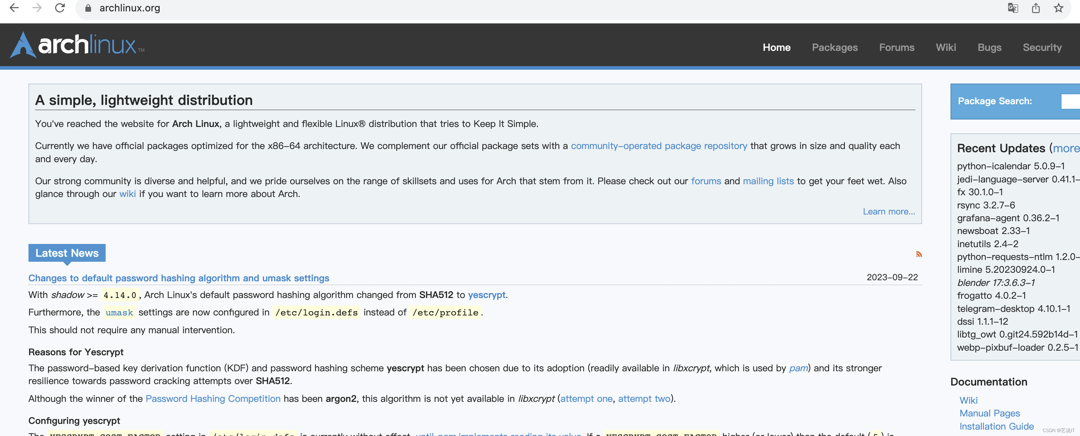Screen dimensions: 1080x436
Task: Click the Learn more... link
Action: click(888, 212)
